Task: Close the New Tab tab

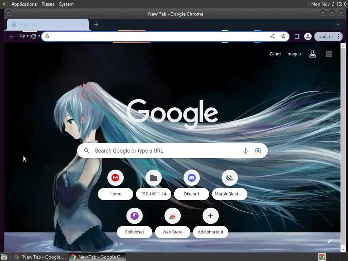Action: (83, 24)
